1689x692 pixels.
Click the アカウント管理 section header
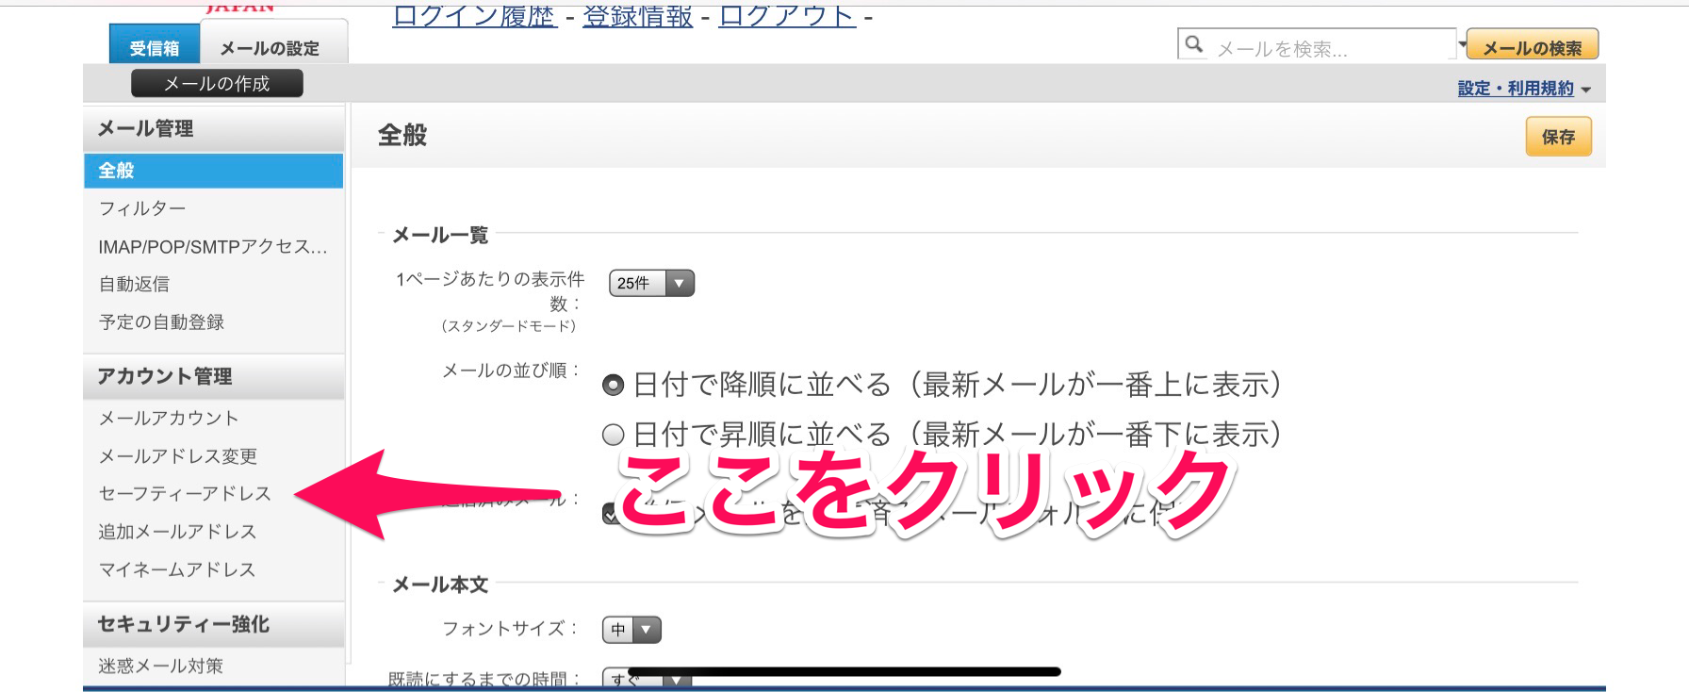(x=213, y=376)
